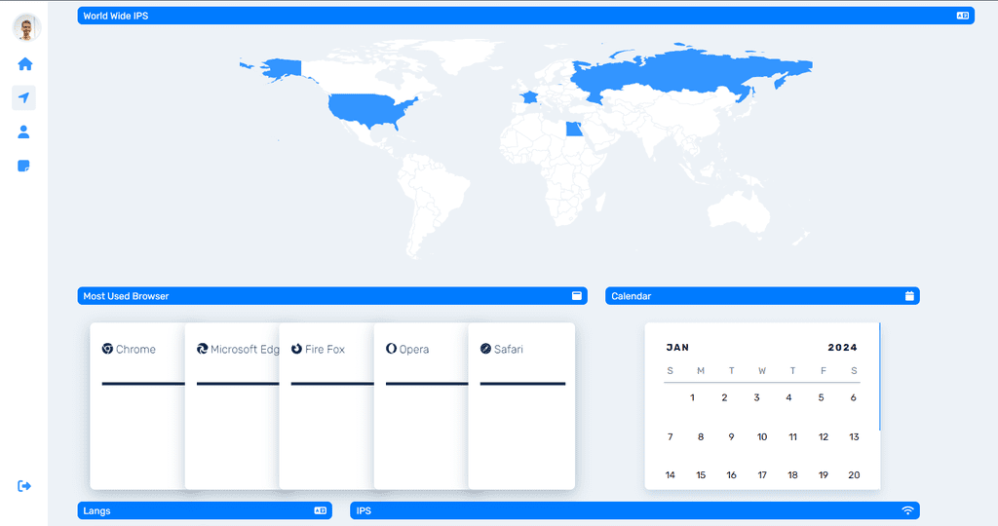Click the Opera label
This screenshot has height=526, width=998.
point(413,349)
